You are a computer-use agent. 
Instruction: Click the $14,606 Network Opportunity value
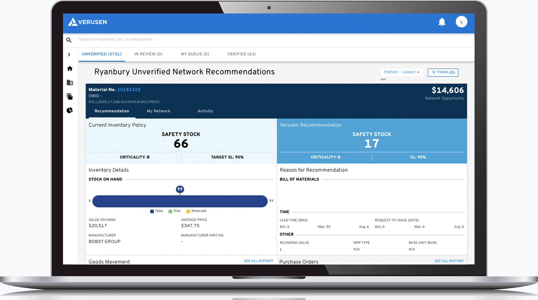click(448, 90)
